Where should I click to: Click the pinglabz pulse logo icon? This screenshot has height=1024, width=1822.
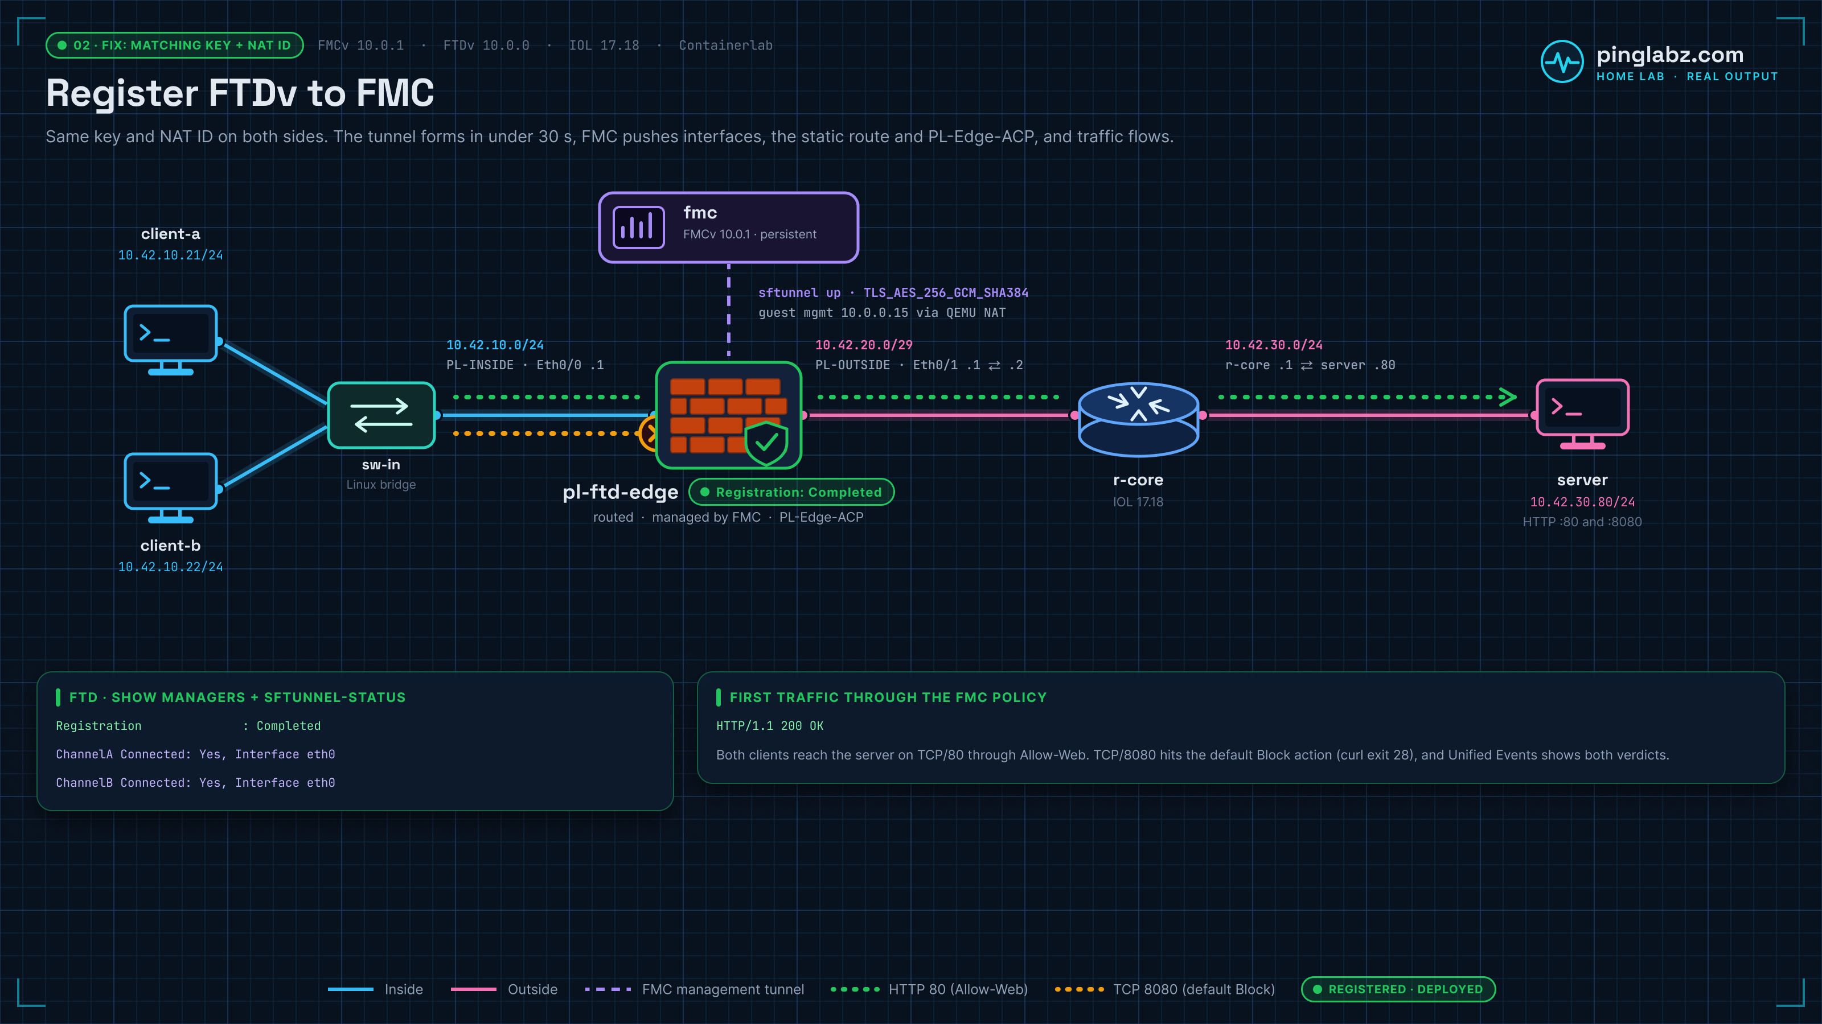pos(1562,61)
